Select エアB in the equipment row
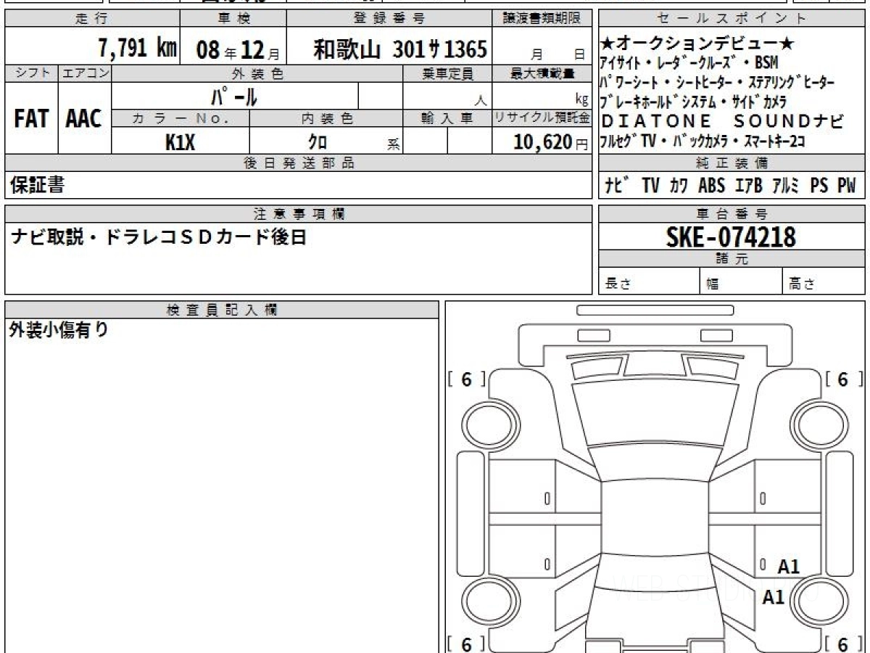Screen dimensions: 870x653 click(748, 186)
